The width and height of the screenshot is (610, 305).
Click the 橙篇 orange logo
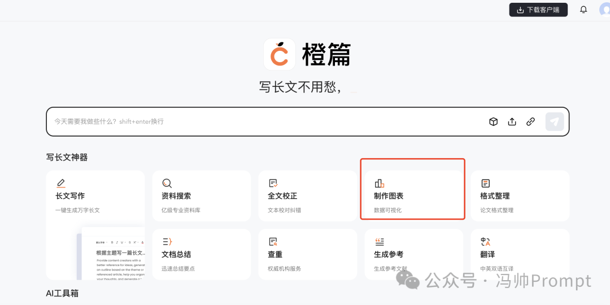coord(280,54)
